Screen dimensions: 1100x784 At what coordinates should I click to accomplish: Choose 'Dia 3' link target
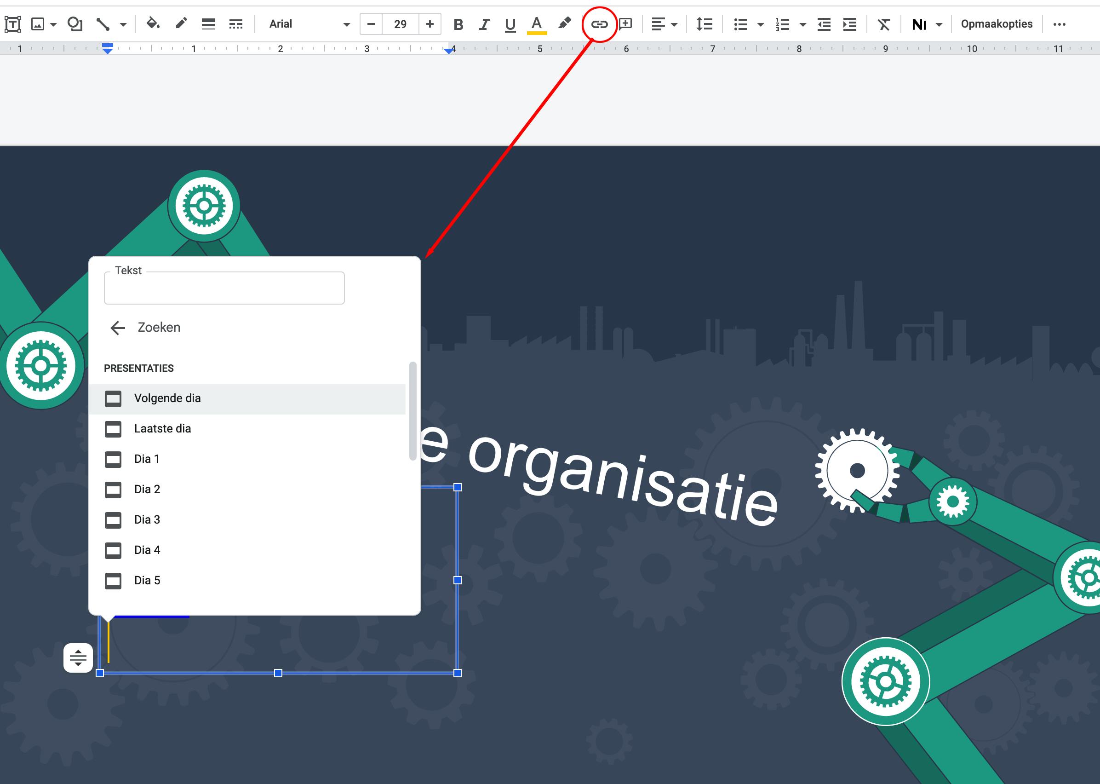[x=147, y=519]
